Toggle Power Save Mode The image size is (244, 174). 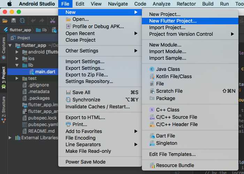point(100,162)
